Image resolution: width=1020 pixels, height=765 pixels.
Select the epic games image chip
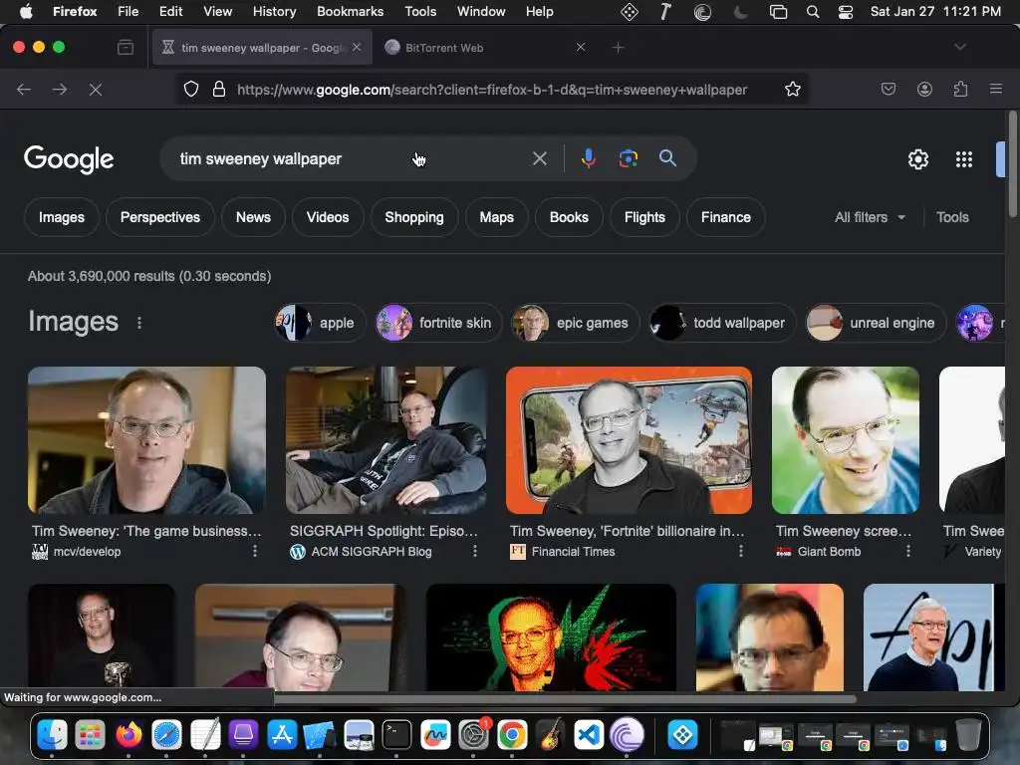coord(575,323)
